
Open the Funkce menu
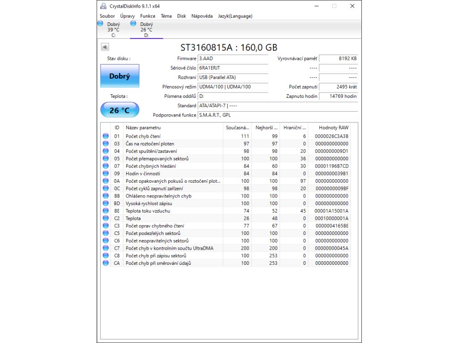pos(148,16)
